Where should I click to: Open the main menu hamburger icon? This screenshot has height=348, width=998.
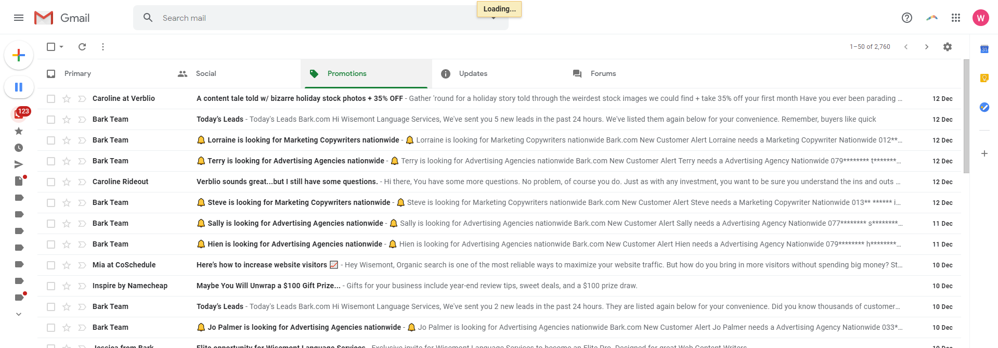click(19, 18)
